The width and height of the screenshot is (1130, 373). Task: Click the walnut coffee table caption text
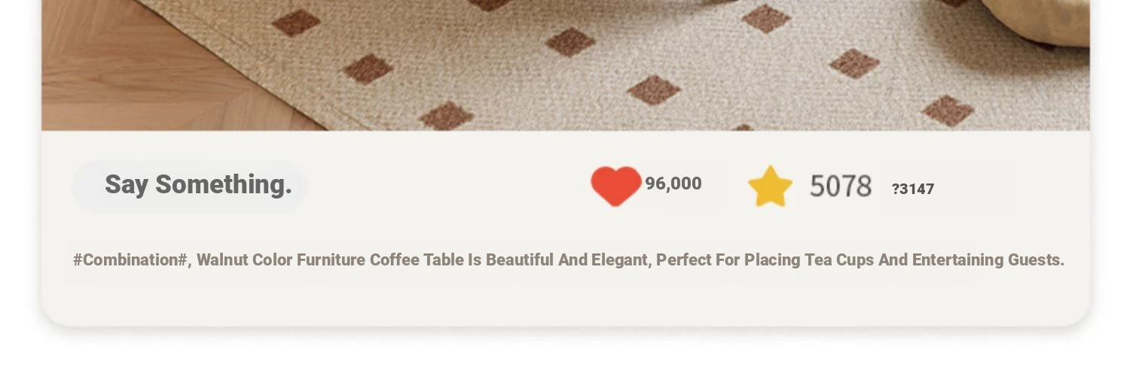(x=569, y=260)
